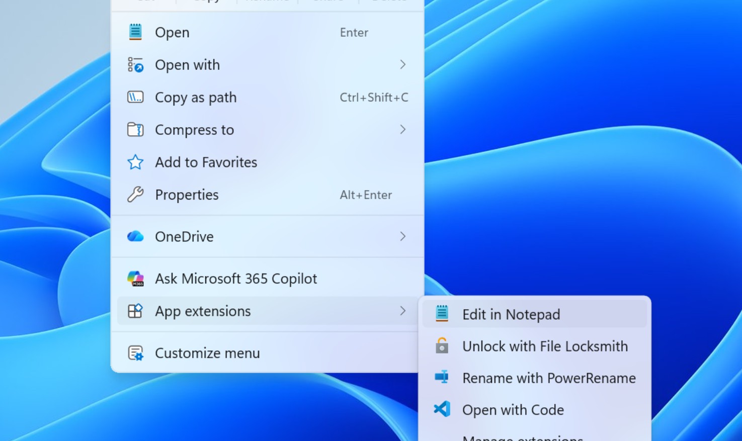
Task: Click the Notepad icon beside Open
Action: point(135,32)
